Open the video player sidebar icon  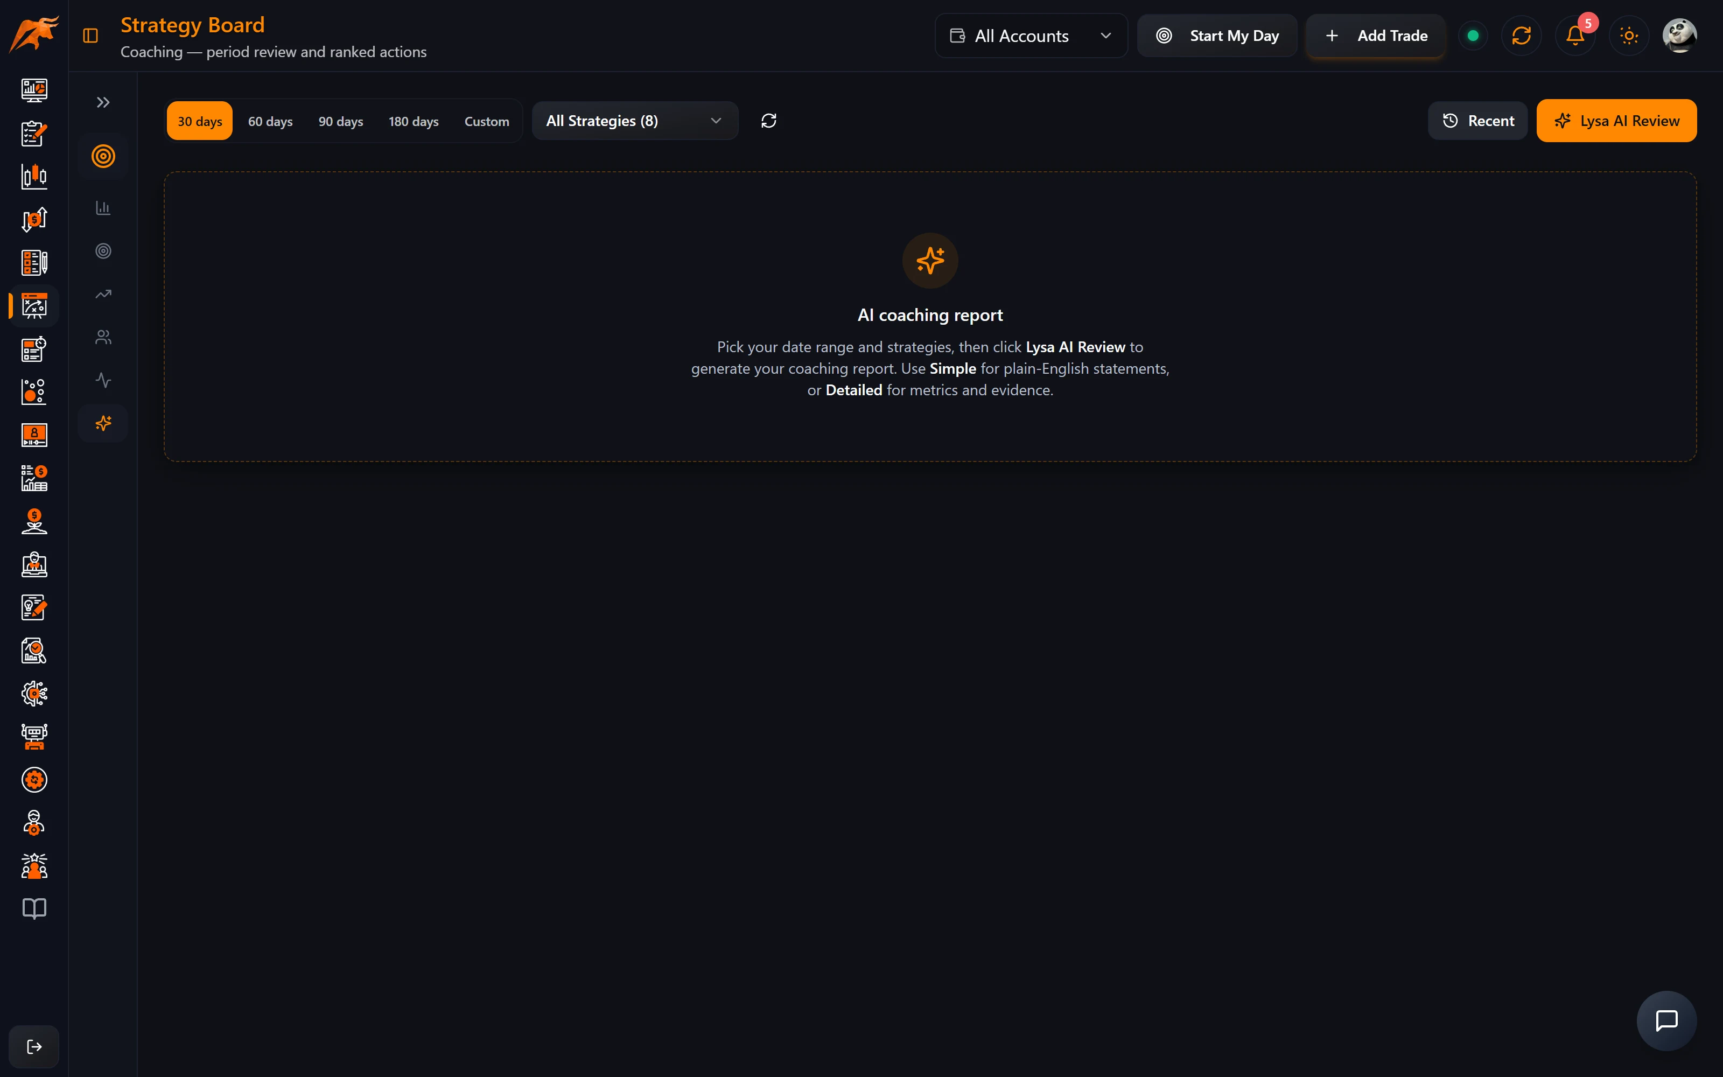[34, 435]
